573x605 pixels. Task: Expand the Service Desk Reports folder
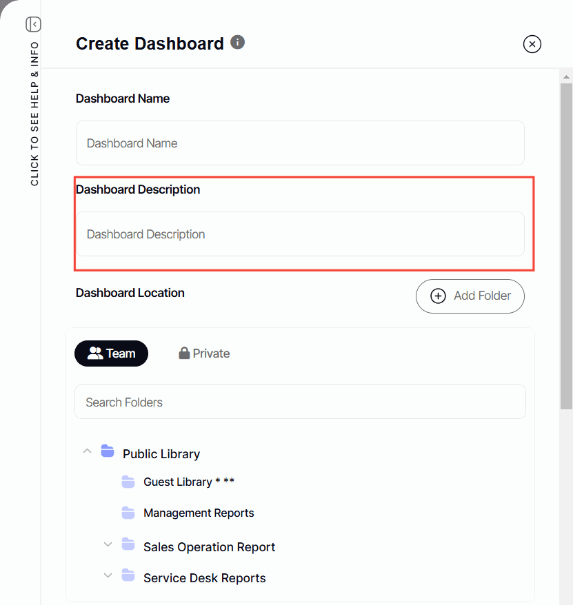(x=108, y=575)
